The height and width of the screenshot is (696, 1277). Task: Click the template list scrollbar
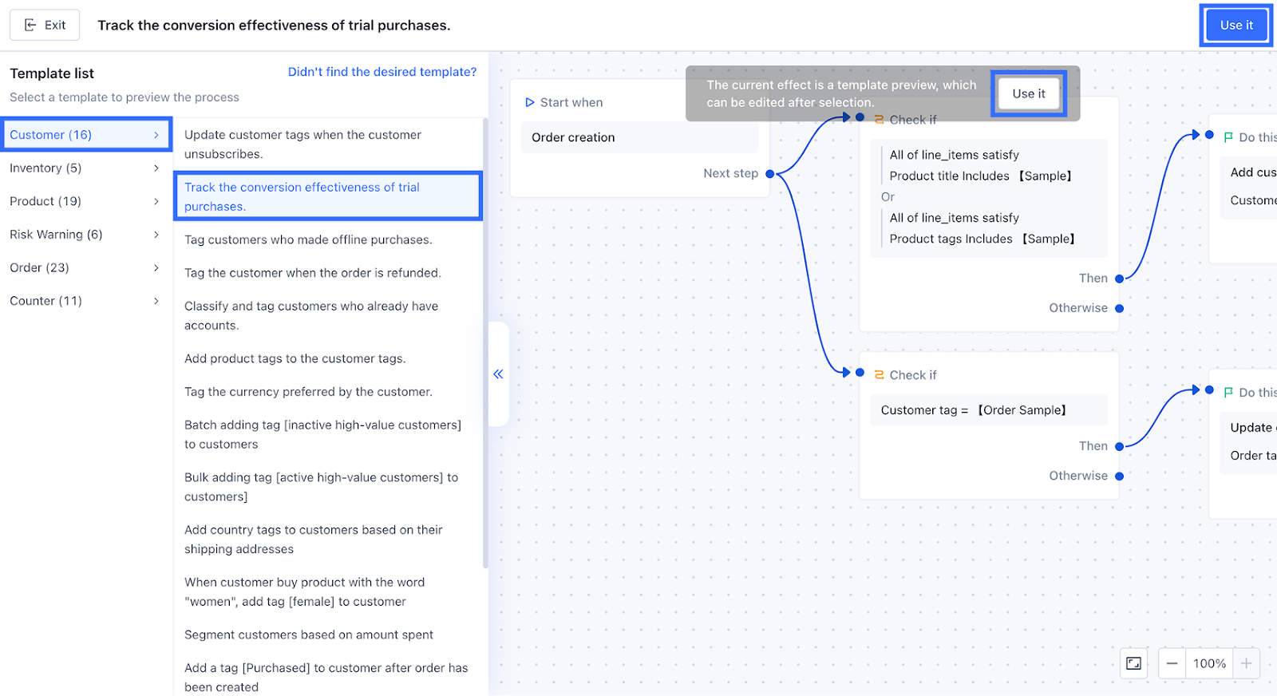[x=485, y=343]
